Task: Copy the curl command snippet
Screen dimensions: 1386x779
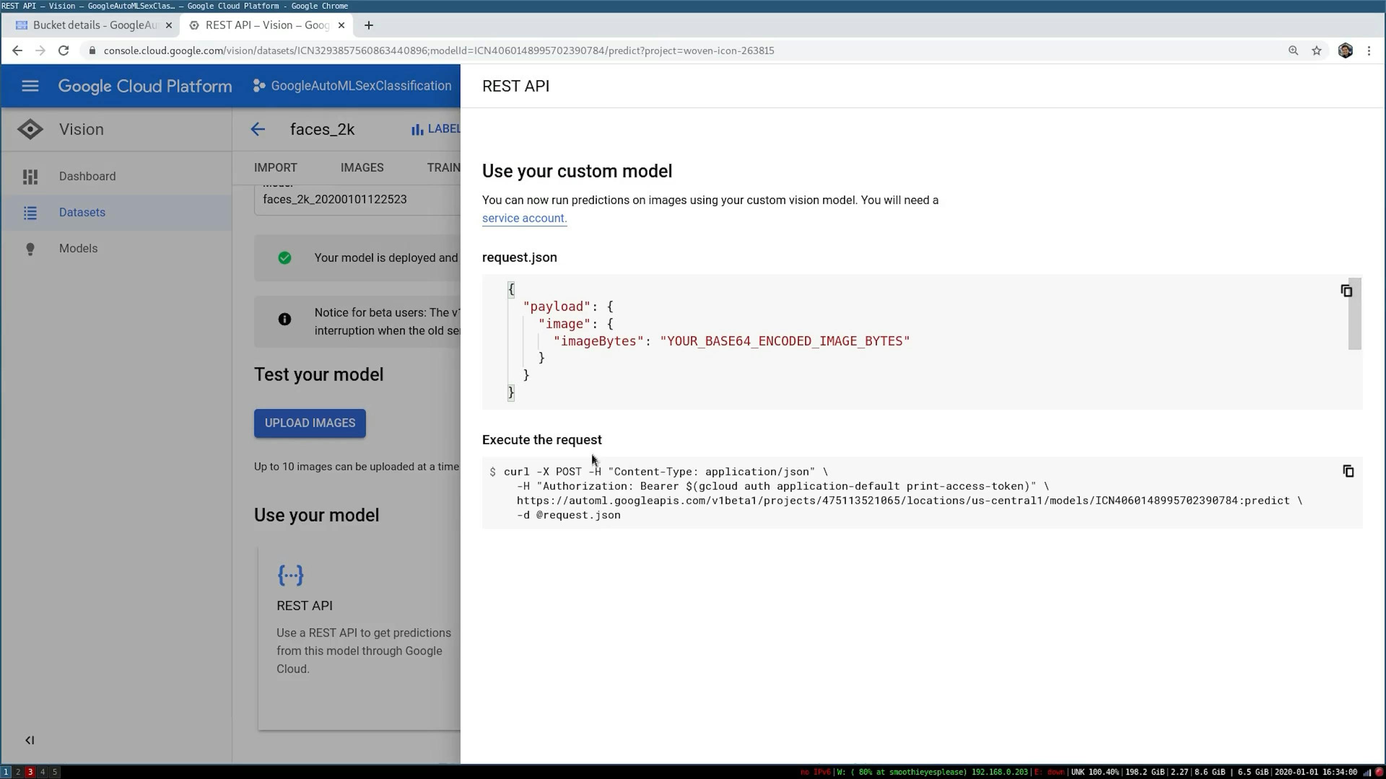Action: [1348, 471]
